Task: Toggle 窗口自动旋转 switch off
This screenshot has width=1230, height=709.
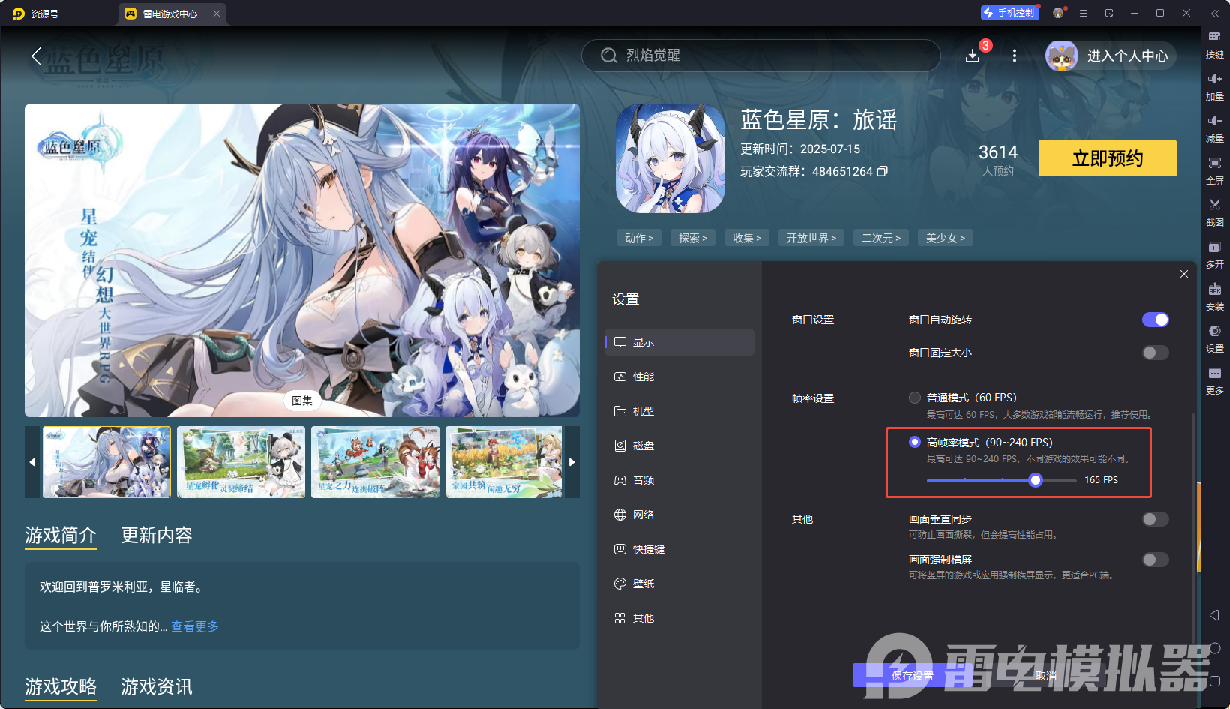Action: (x=1156, y=320)
